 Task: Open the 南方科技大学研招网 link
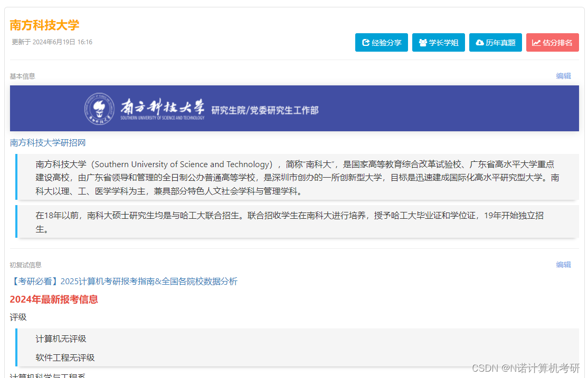(x=48, y=143)
